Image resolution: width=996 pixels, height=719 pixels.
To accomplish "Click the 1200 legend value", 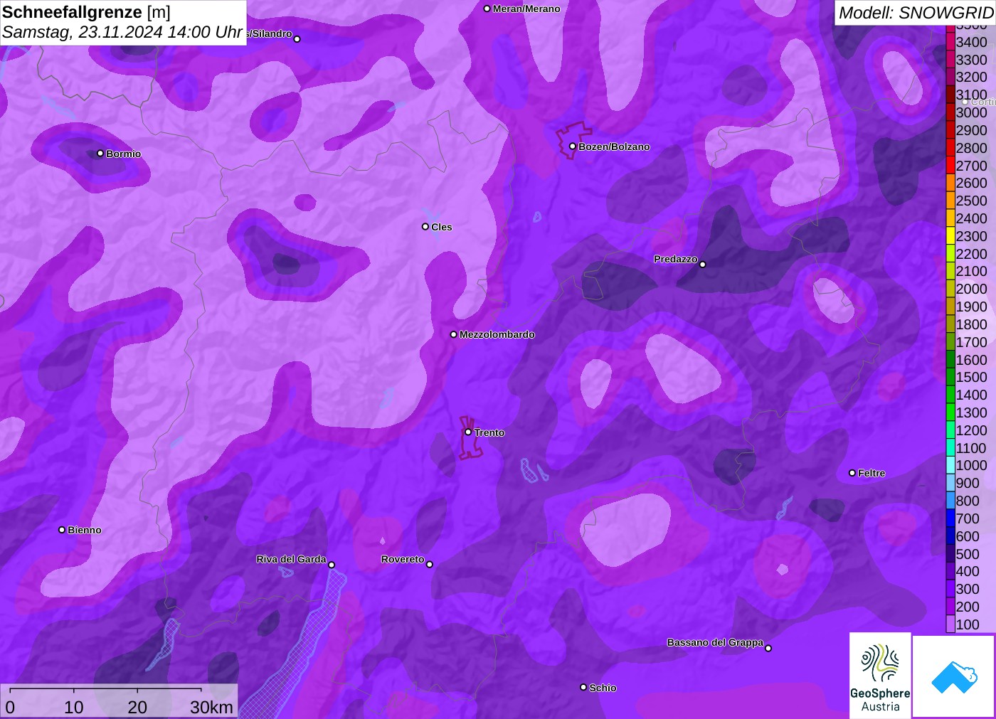I will click(x=971, y=430).
